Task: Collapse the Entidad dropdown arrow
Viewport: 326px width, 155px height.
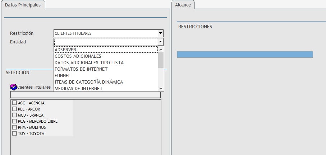Action: [160, 42]
